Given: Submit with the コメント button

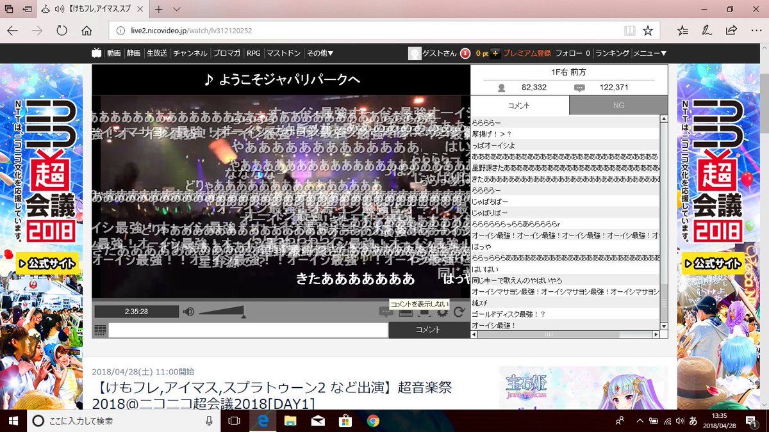Looking at the screenshot, I should point(429,330).
